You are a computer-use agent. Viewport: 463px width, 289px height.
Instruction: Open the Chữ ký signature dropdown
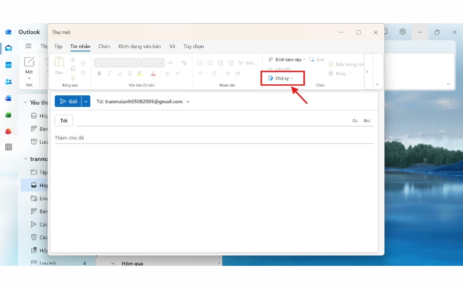coord(281,78)
